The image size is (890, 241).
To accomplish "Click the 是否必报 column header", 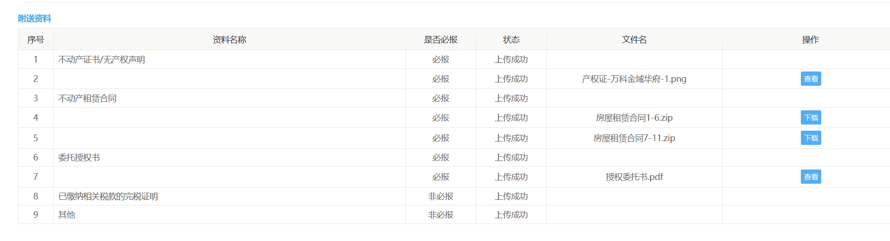I will pyautogui.click(x=440, y=40).
